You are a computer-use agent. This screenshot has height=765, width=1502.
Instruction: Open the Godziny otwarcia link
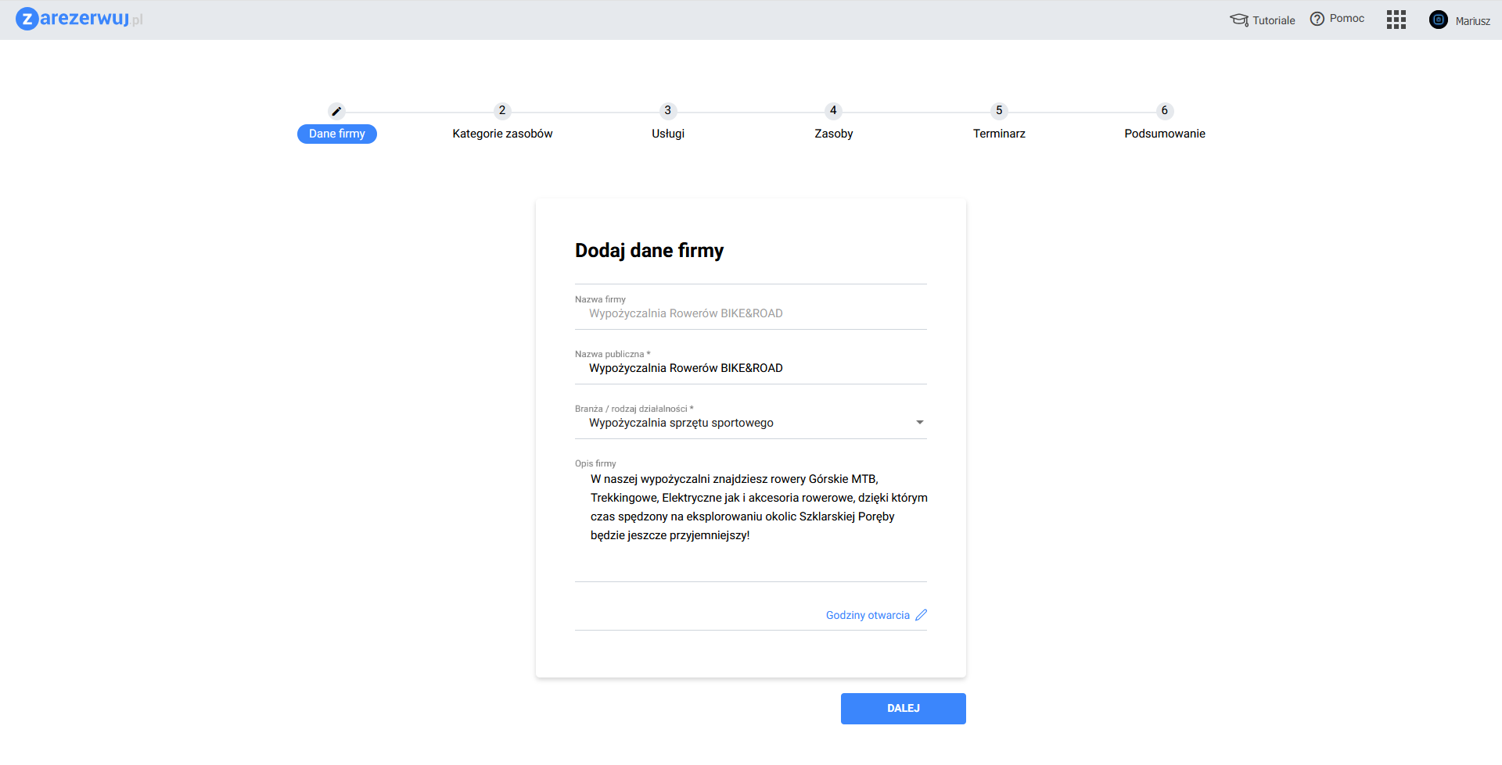point(868,616)
